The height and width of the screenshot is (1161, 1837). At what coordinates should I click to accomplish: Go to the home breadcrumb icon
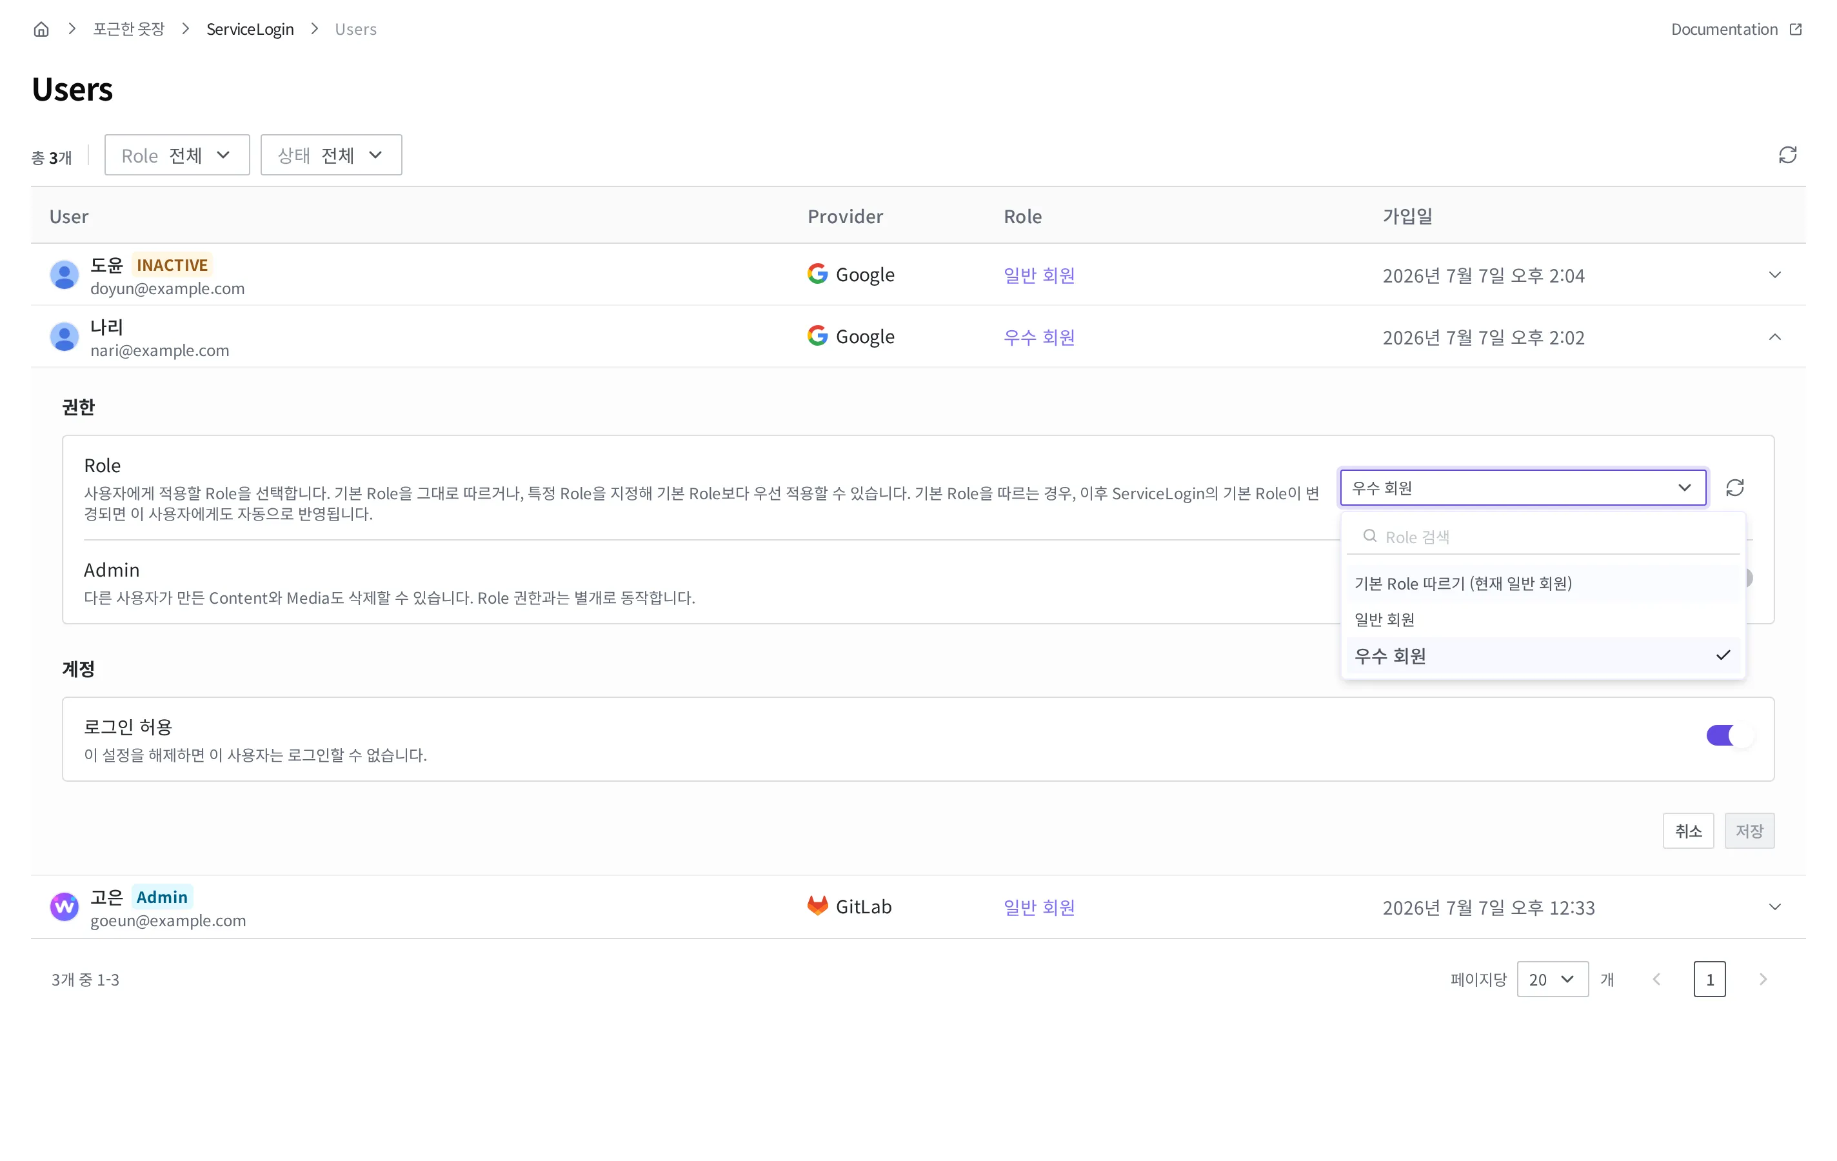pyautogui.click(x=41, y=29)
